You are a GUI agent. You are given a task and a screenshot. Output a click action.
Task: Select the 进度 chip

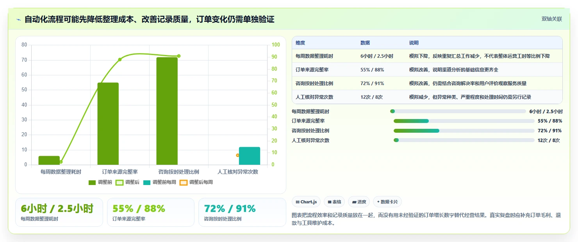359,202
